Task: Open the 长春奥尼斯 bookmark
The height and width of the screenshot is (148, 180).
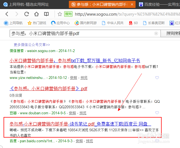Action: 154,23
